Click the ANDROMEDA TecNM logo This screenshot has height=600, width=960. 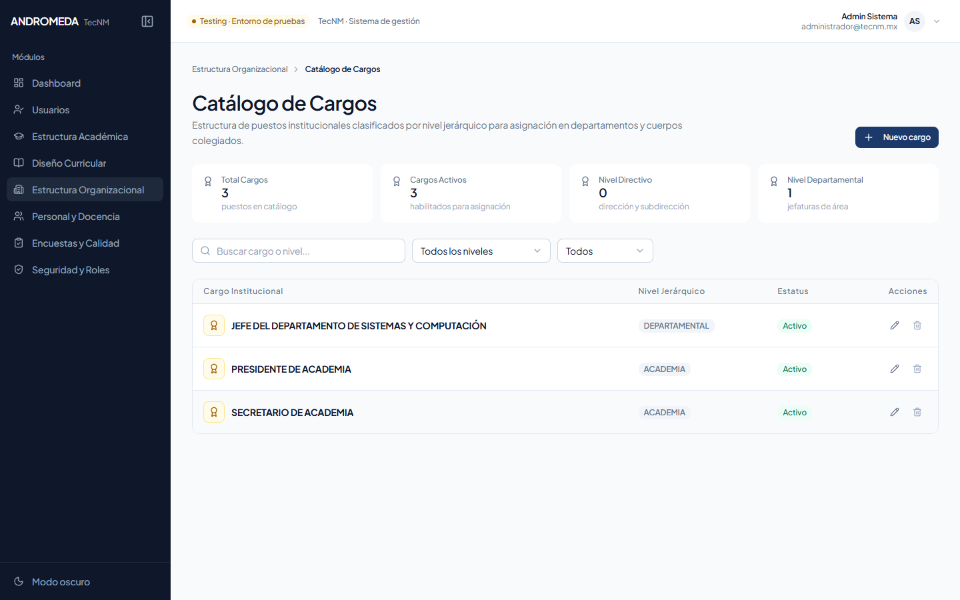60,21
